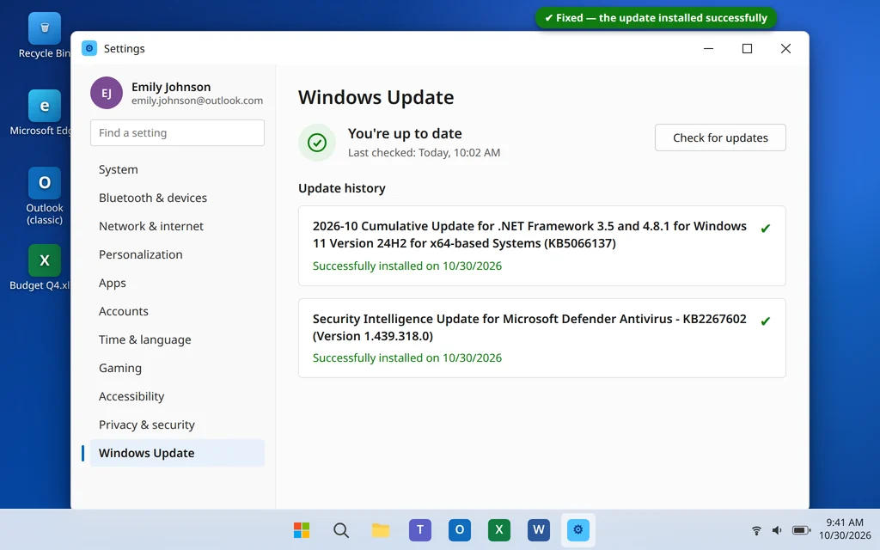The width and height of the screenshot is (880, 550).
Task: Open Apps settings category
Action: (177, 283)
